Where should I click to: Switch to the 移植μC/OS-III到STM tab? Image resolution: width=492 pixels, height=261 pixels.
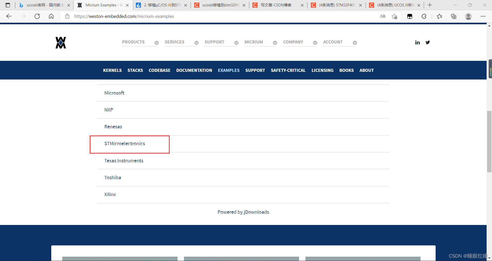pyautogui.click(x=162, y=5)
